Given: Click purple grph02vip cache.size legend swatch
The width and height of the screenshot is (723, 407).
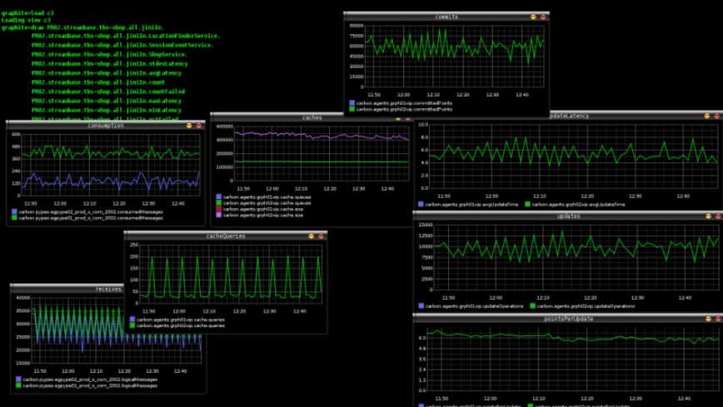Looking at the screenshot, I should point(218,215).
